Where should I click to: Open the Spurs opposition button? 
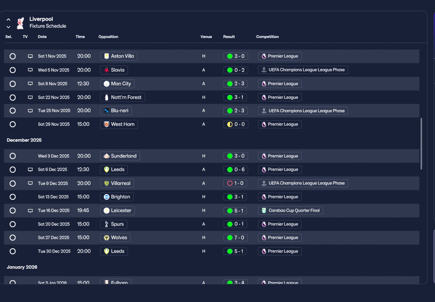[114, 224]
